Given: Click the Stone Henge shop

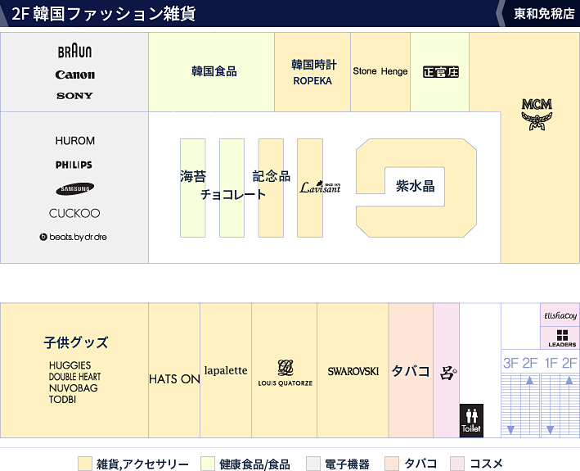Looking at the screenshot, I should click(380, 72).
